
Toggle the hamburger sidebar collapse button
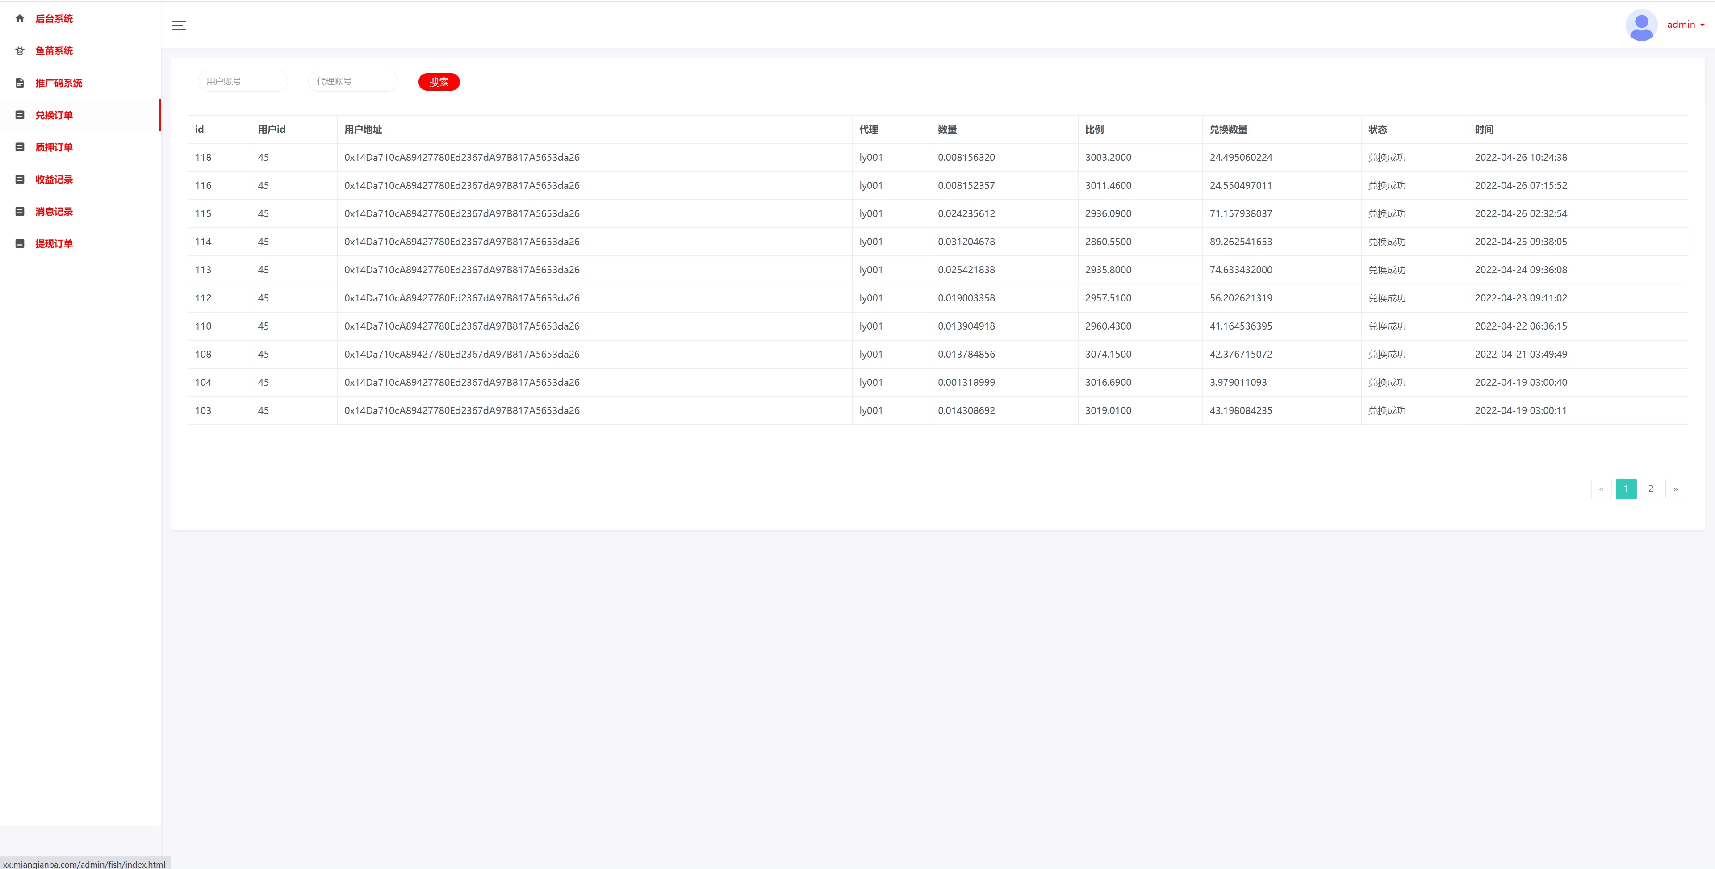pyautogui.click(x=179, y=25)
